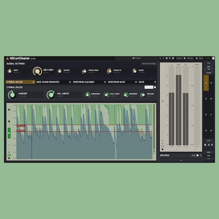The height and width of the screenshot is (219, 219).
Task: Collapse the meters panel arrows below bars
Action: 177,149
